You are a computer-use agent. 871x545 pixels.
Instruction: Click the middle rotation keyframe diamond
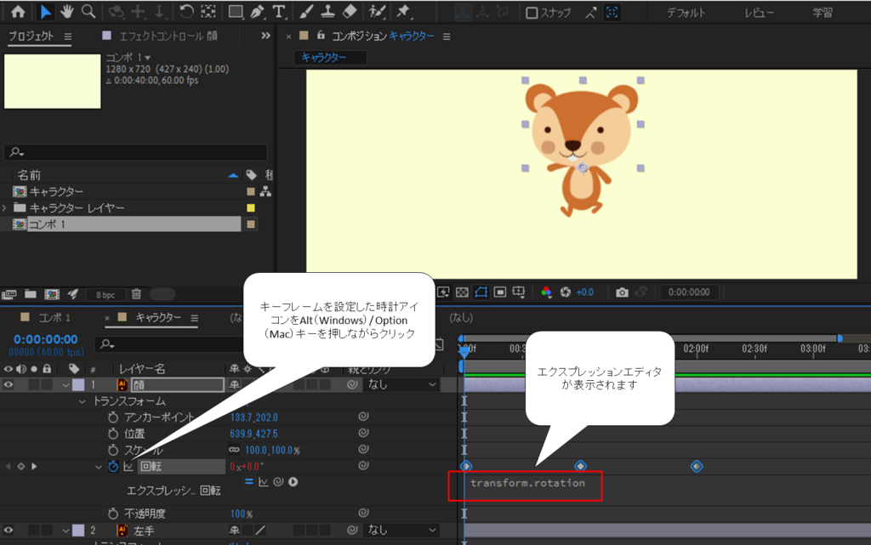pos(581,466)
